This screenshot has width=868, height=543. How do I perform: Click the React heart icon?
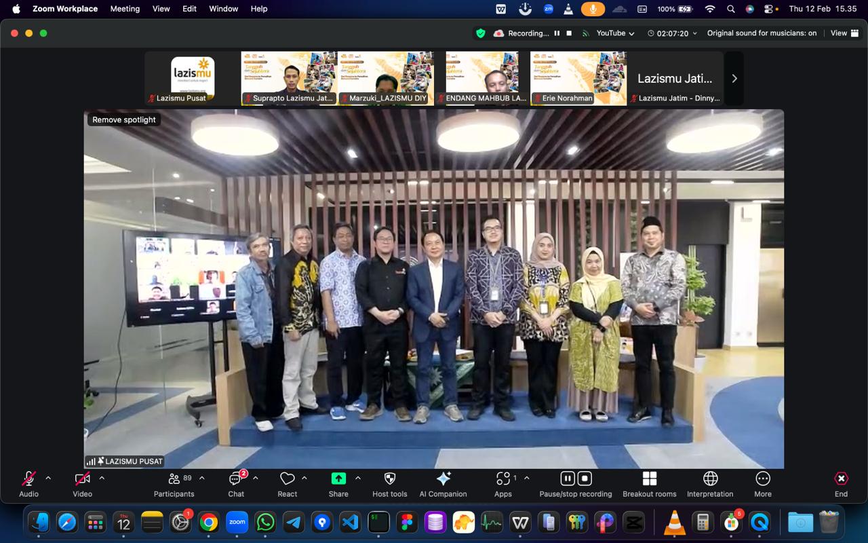287,479
